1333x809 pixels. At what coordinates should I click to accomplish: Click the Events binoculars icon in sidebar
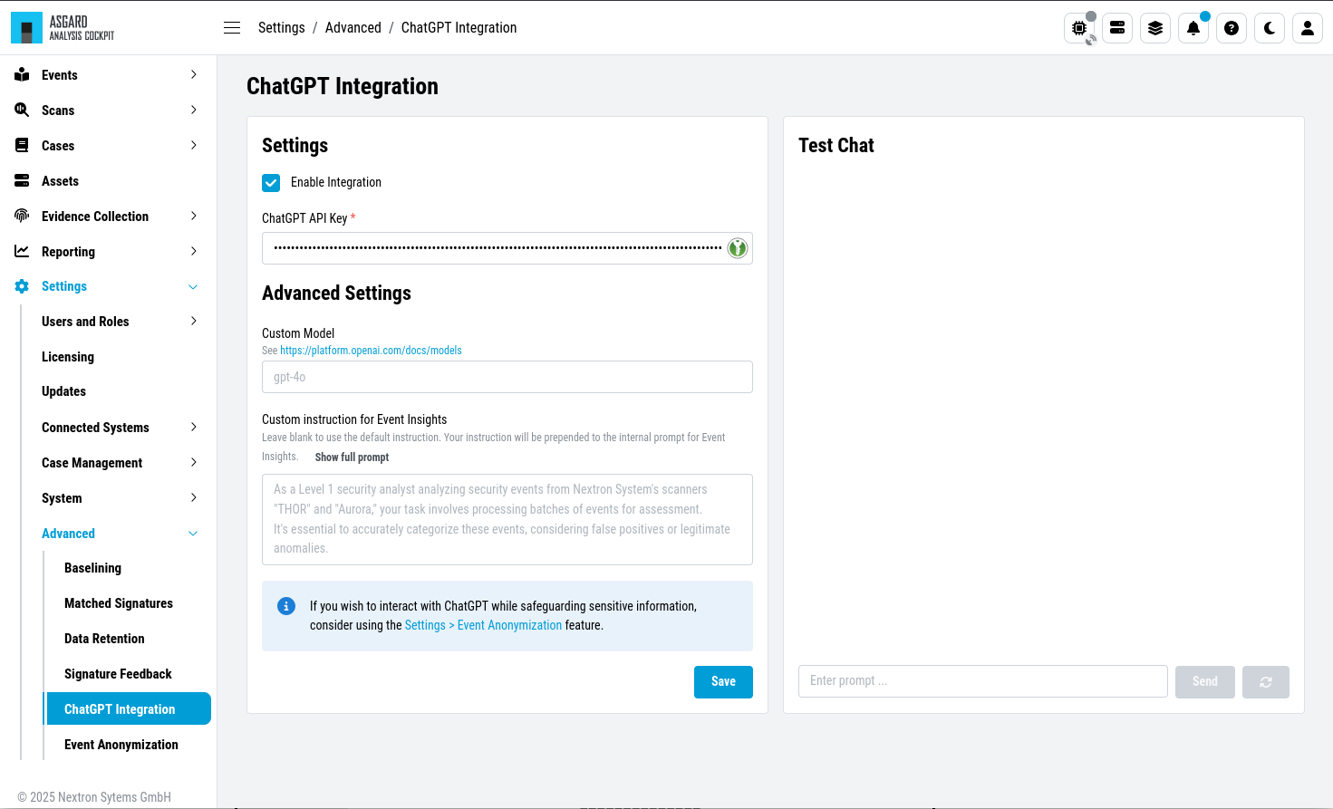(22, 75)
